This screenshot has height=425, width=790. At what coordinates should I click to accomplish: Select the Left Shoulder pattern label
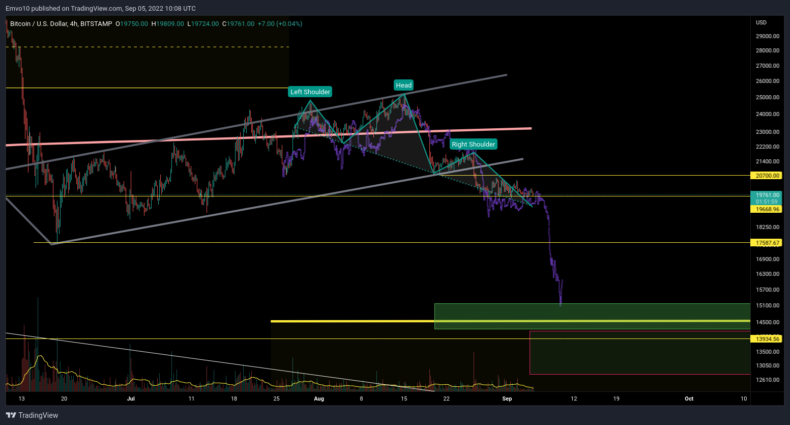click(310, 92)
